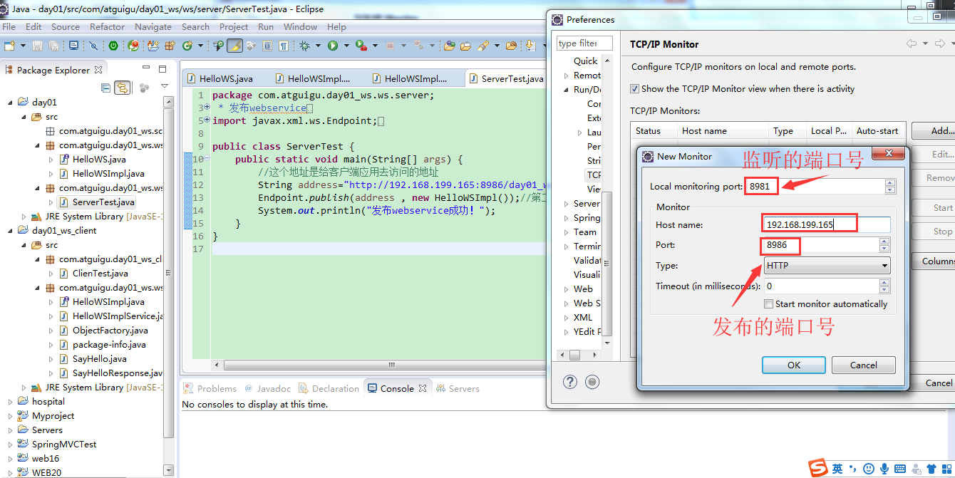955x478 pixels.
Task: Click the Local monitoring port stepper
Action: (889, 186)
